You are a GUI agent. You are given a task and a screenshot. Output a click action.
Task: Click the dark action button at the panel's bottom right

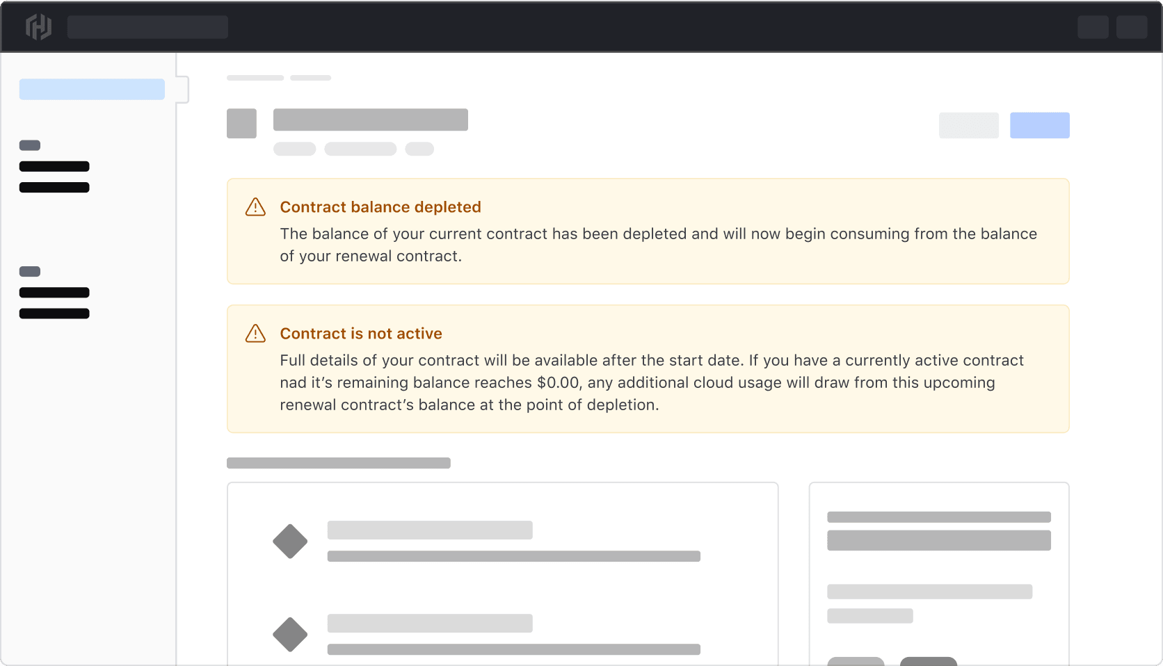(929, 663)
